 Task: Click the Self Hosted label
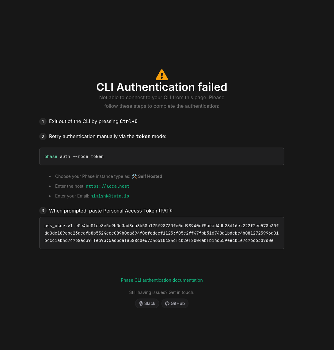pos(150,176)
